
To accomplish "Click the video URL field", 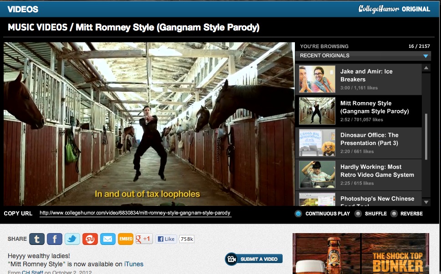I will 135,213.
